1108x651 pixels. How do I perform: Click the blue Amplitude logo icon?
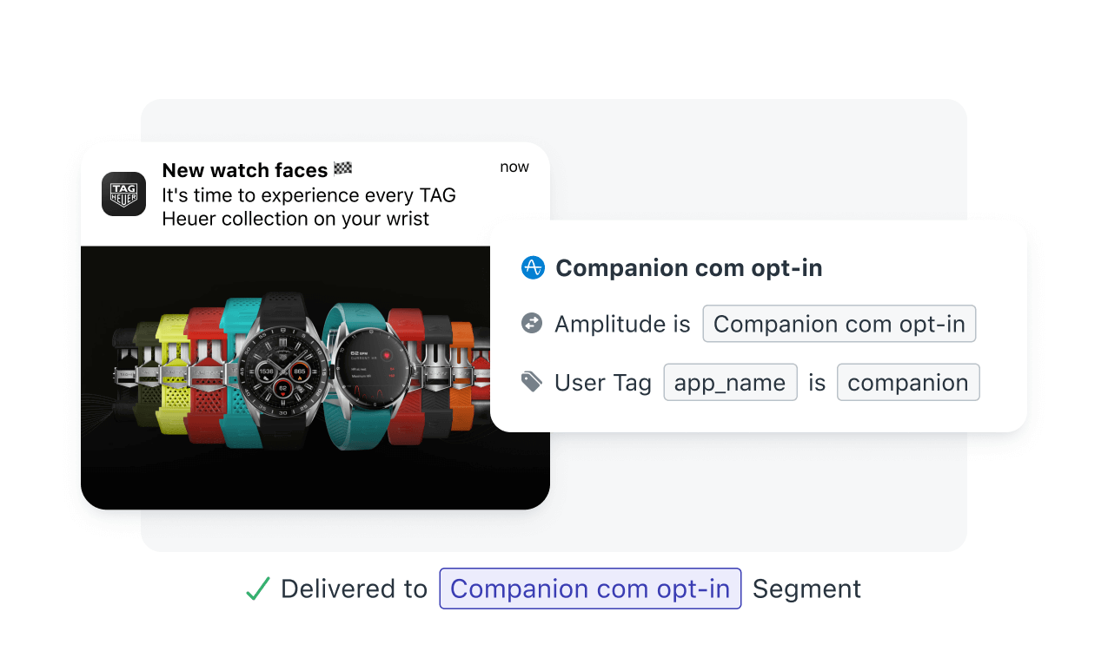(533, 267)
